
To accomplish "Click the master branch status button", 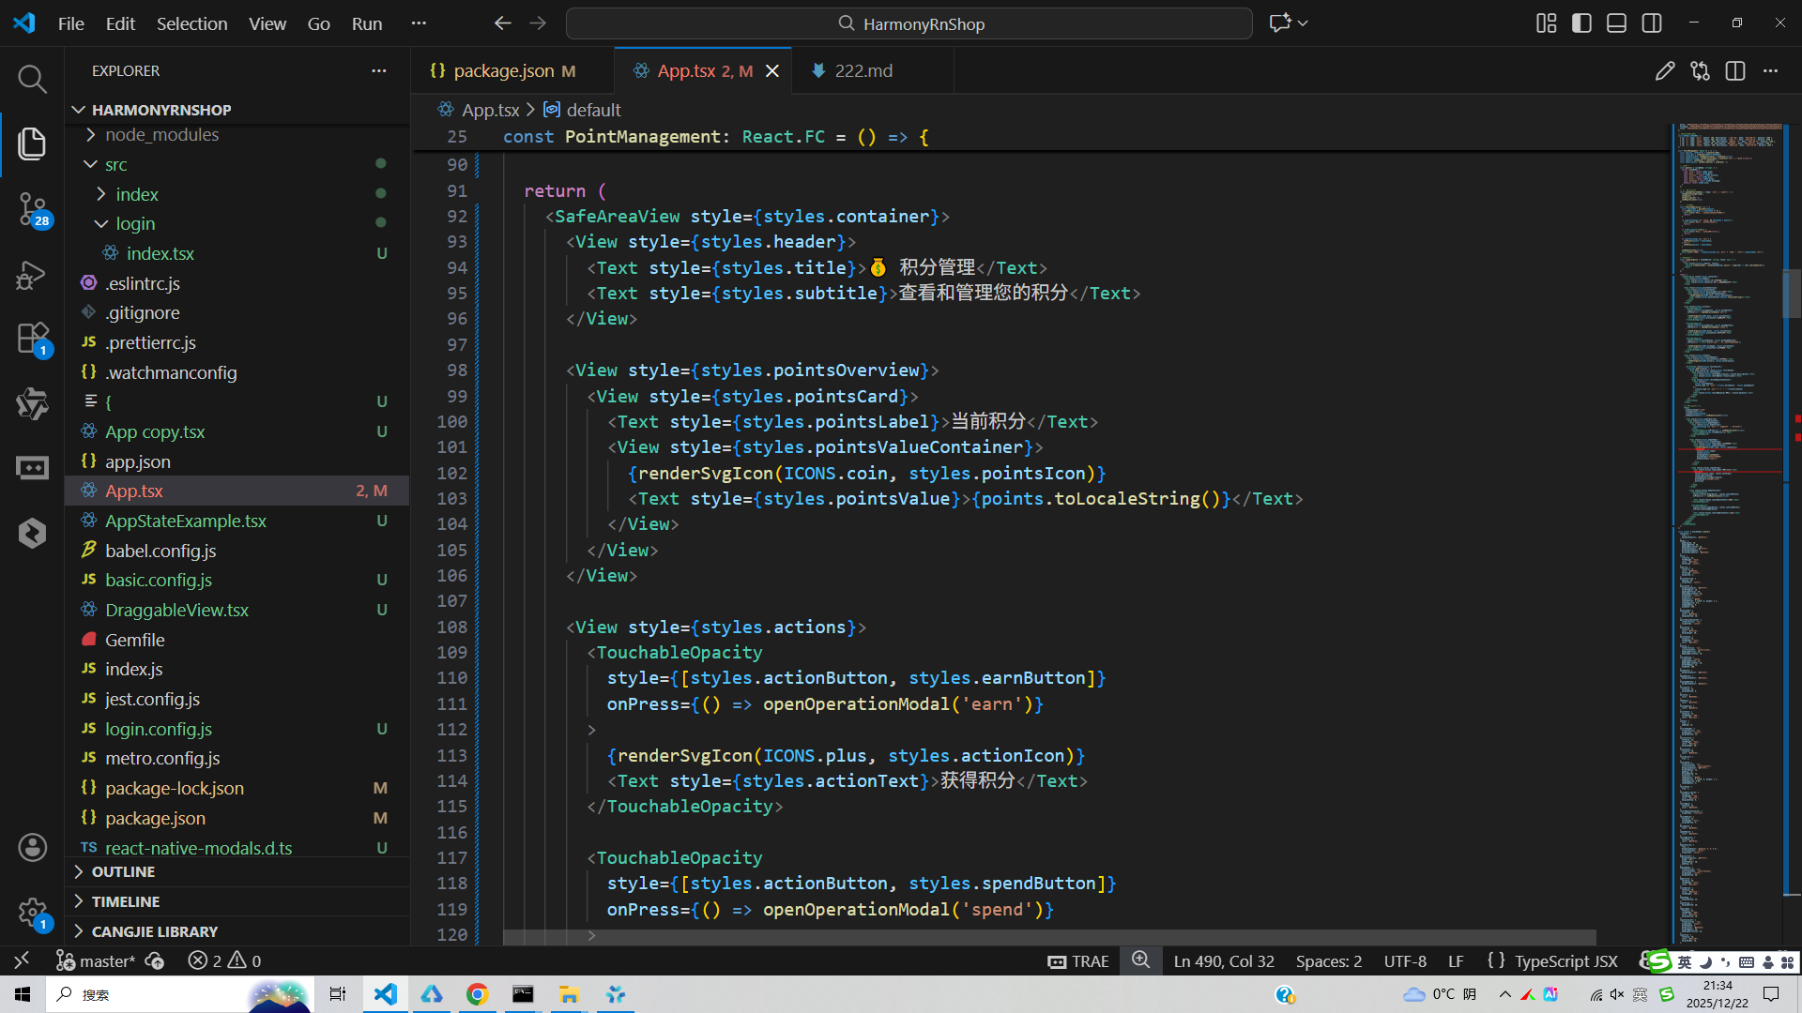I will click(96, 961).
